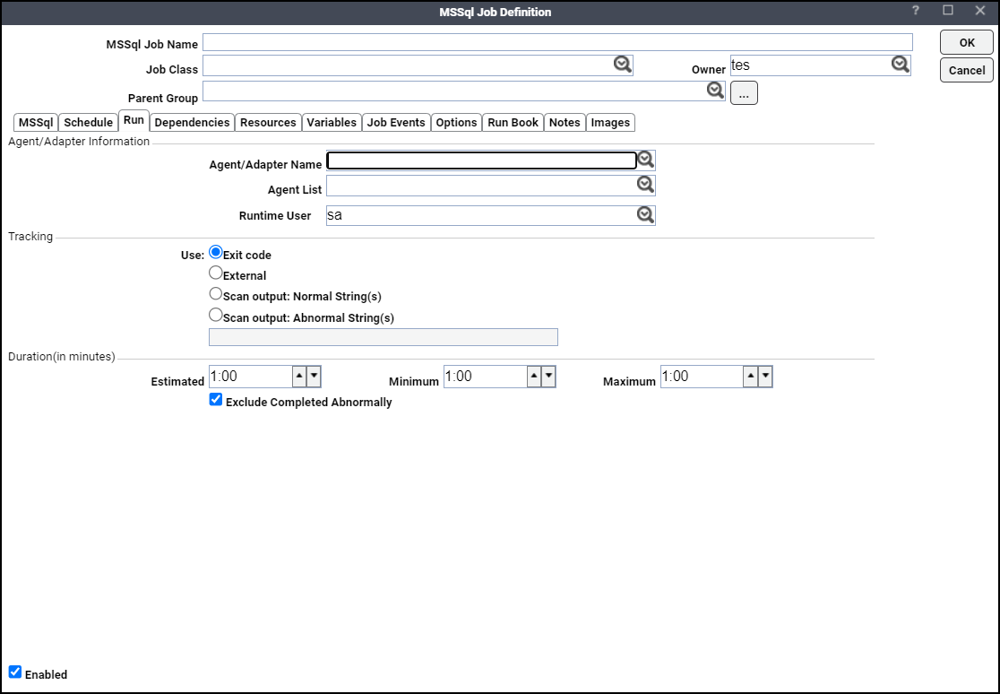Open the Job Events tab
This screenshot has width=1000, height=694.
coord(396,123)
